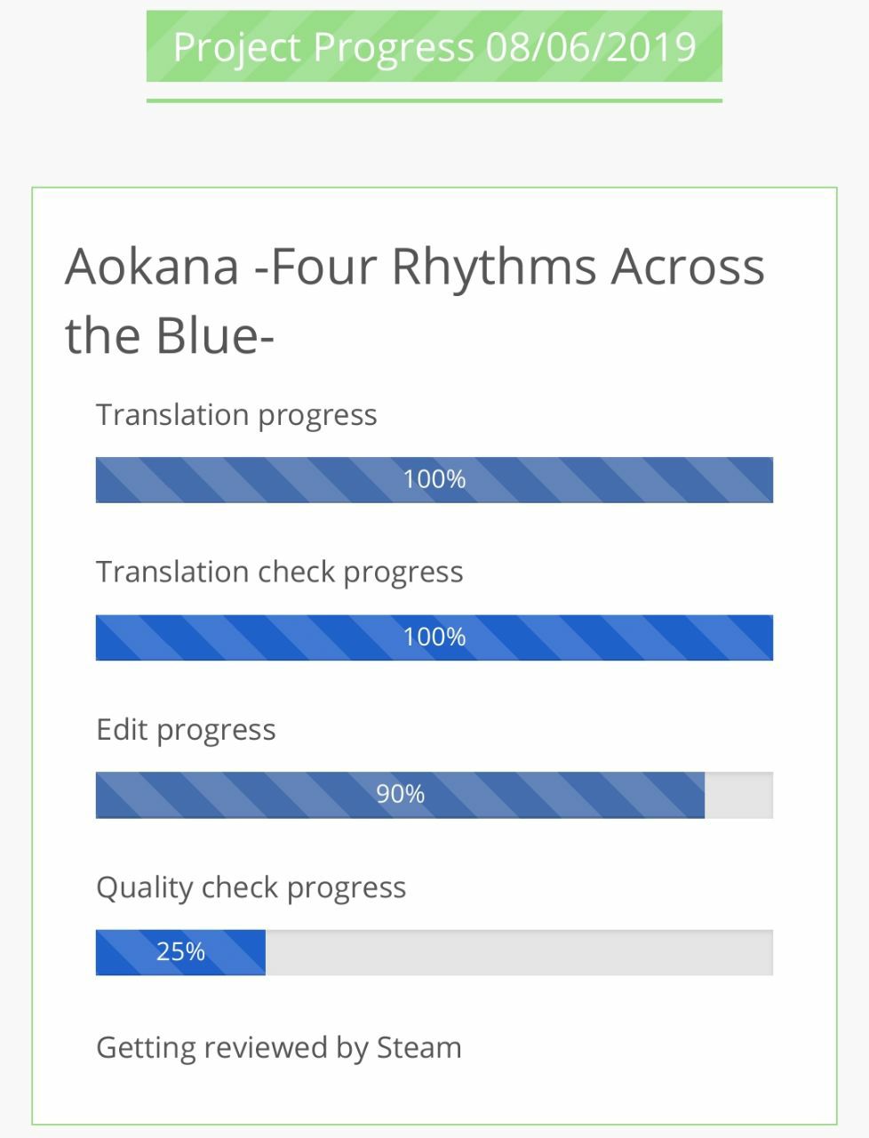Open the Aokana -Four Rhythms Across the Blue- title
869x1138 pixels.
pos(414,301)
